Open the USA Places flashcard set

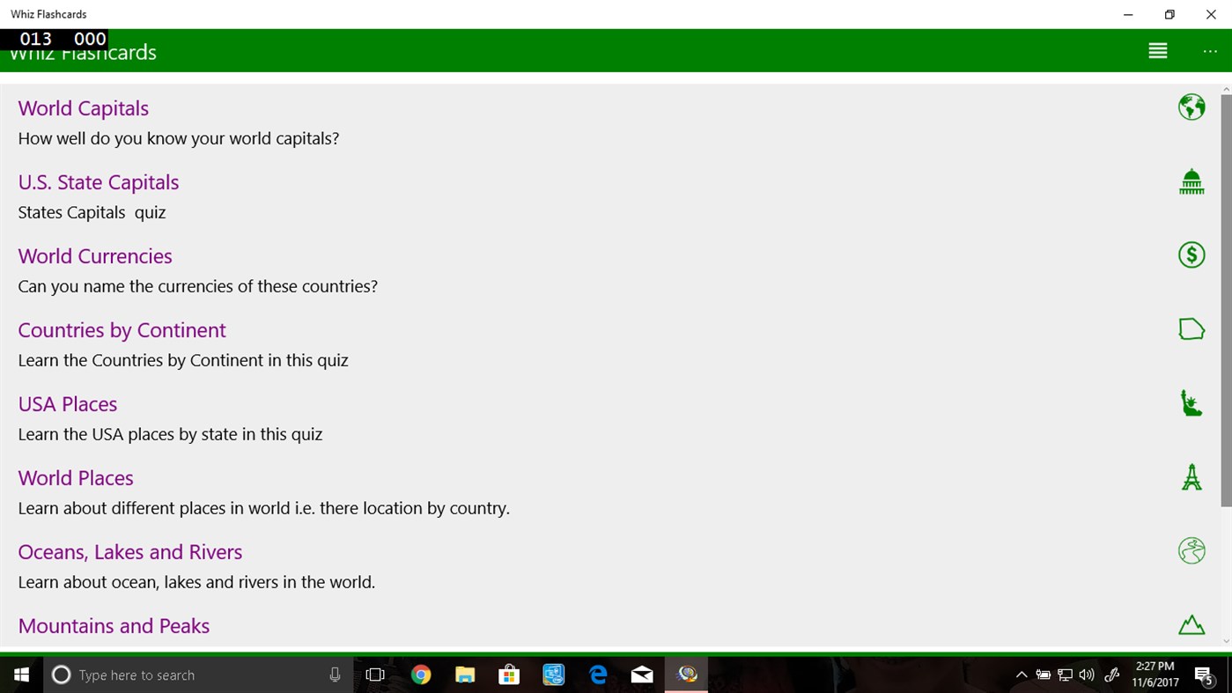tap(67, 403)
